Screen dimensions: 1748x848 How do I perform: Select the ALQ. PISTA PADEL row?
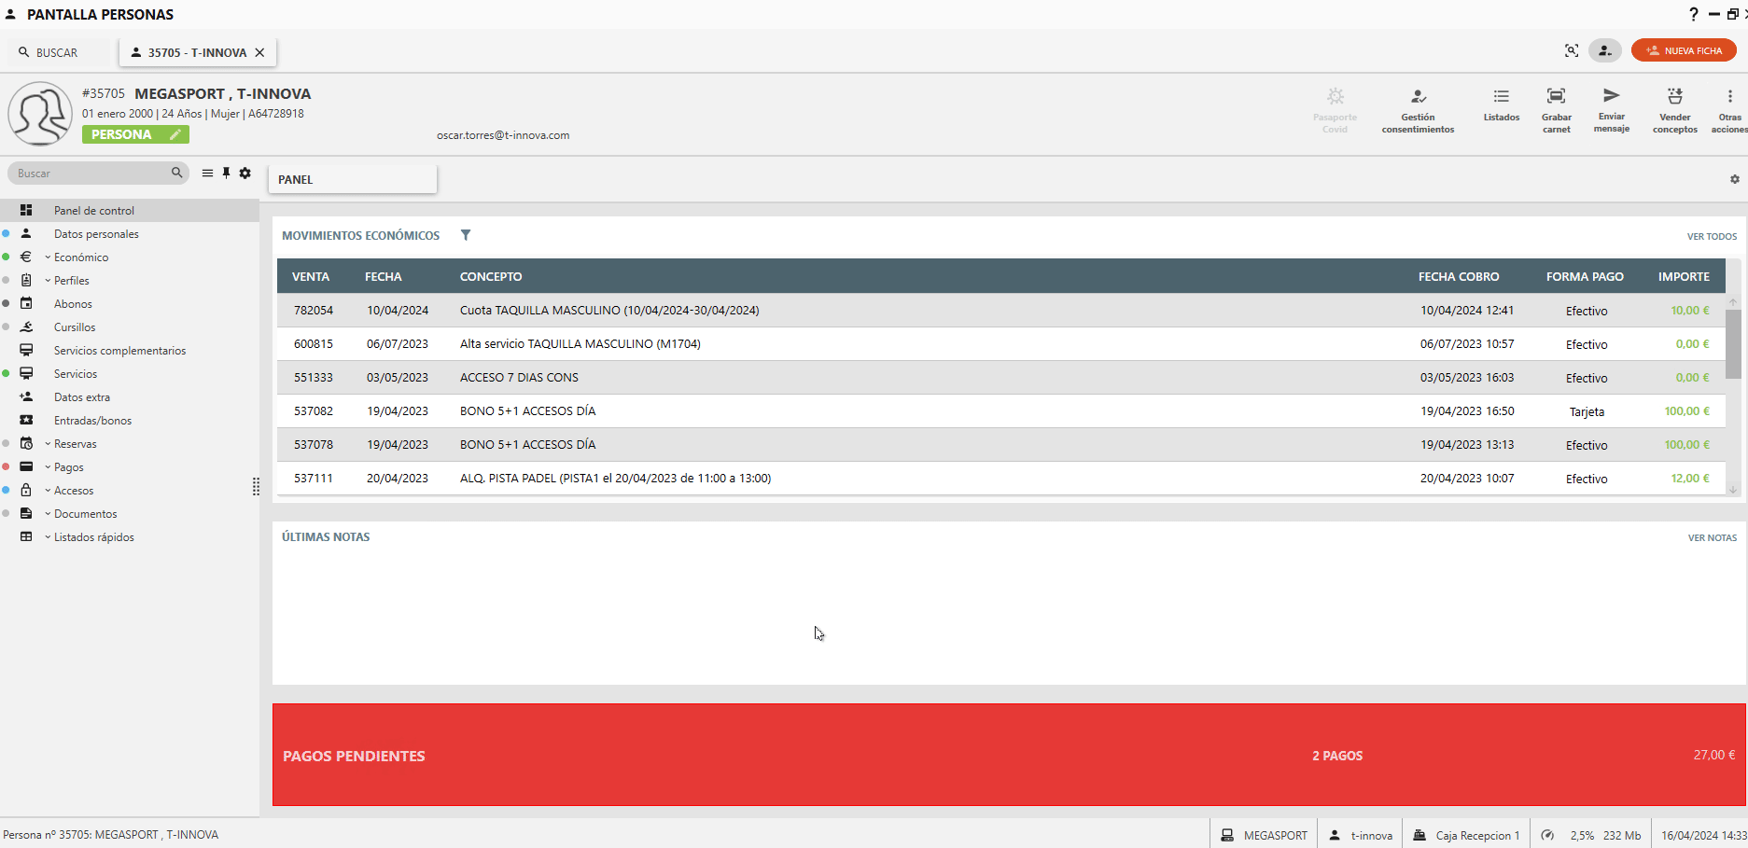click(x=1000, y=478)
